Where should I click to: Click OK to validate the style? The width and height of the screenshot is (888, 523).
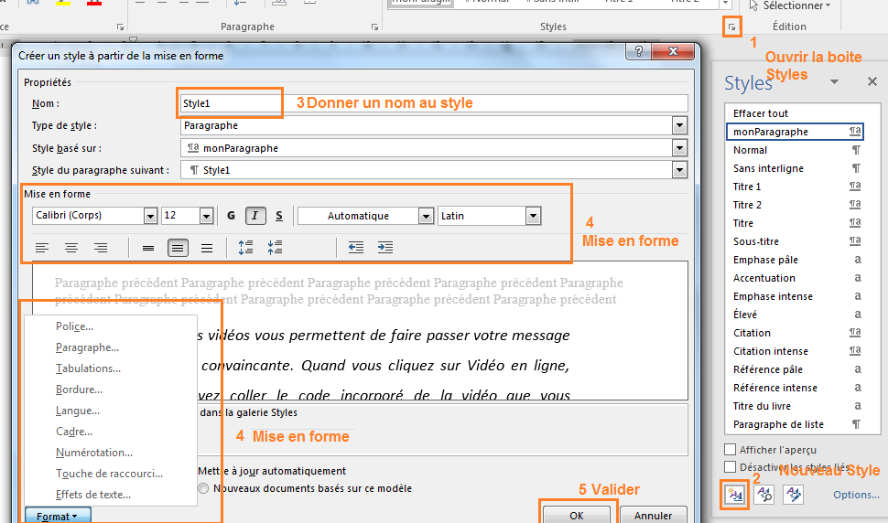tap(577, 515)
